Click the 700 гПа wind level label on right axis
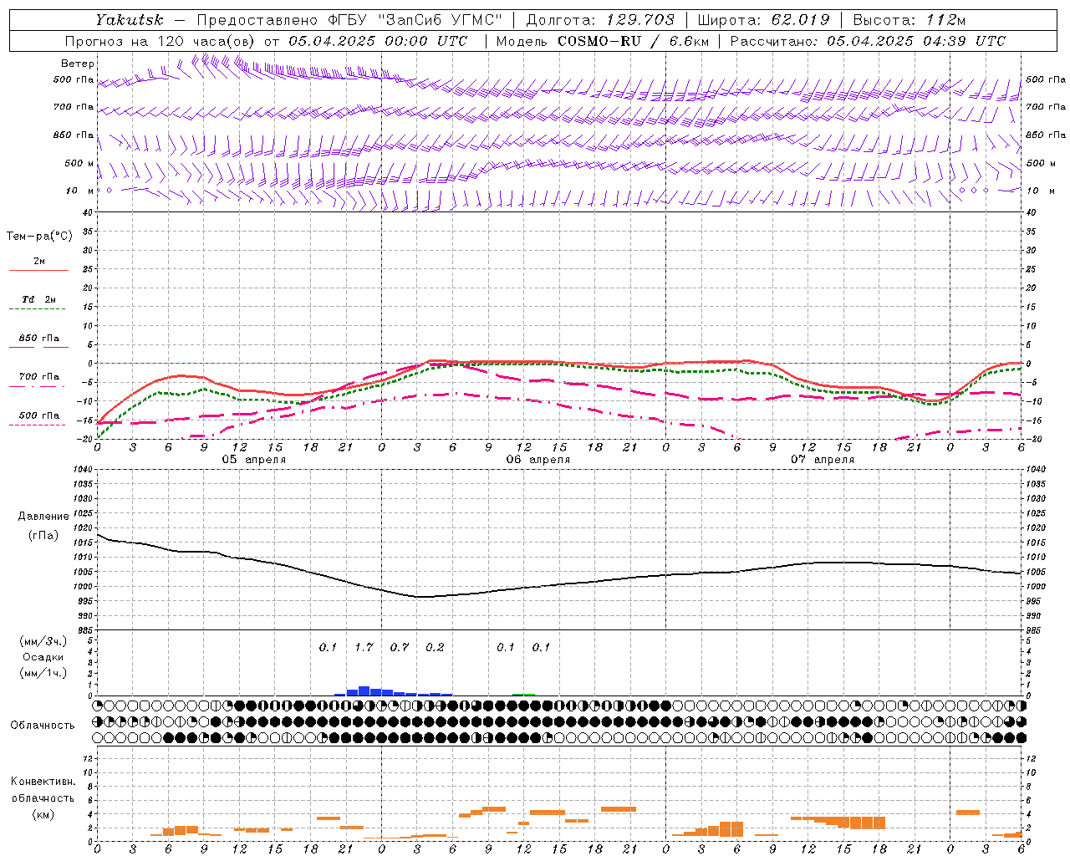1070x856 pixels. pyautogui.click(x=1046, y=107)
